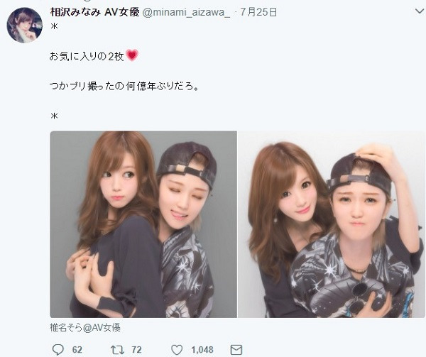This screenshot has width=426, height=357.
Task: Open the 相沢みなみ AV女優 display name link
Action: (95, 12)
